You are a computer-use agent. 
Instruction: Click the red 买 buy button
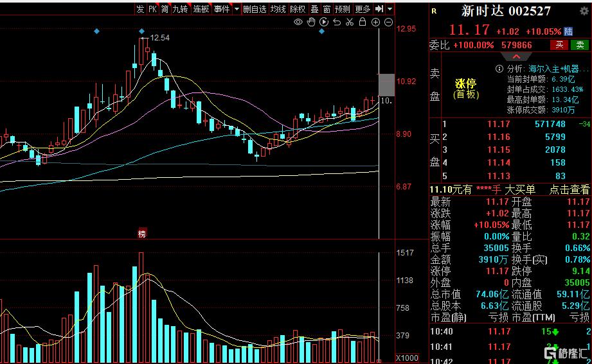[x=560, y=45]
